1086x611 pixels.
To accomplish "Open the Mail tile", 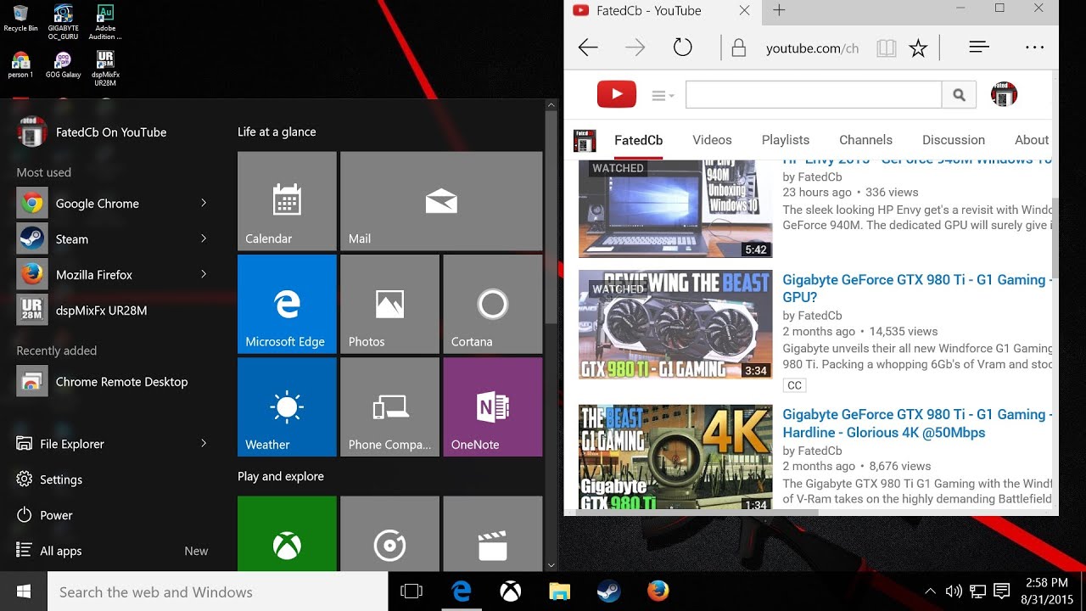I will click(441, 201).
